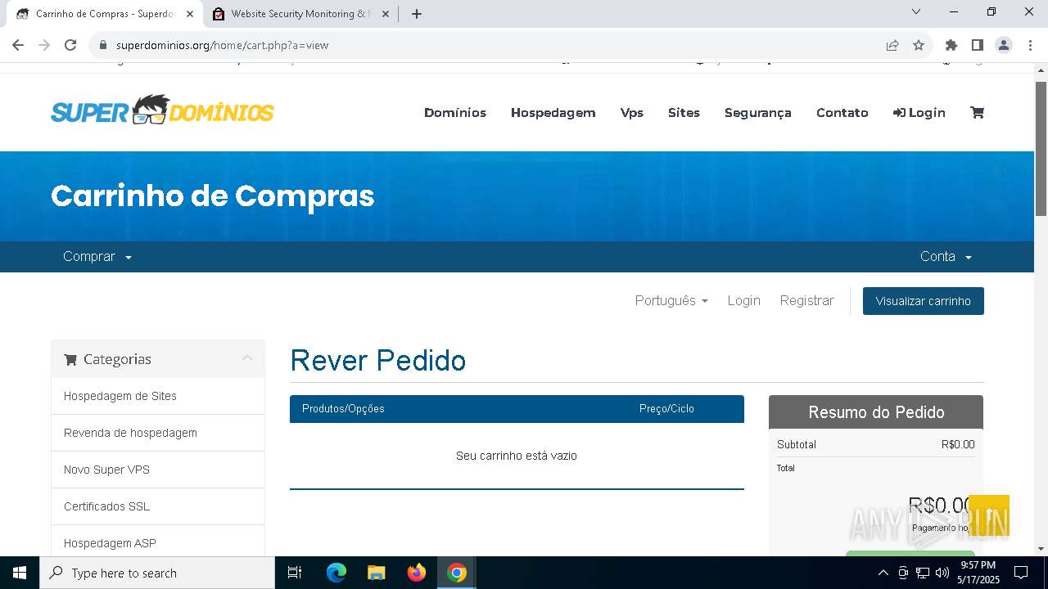Open the Sites menu item
The image size is (1048, 589).
(684, 113)
